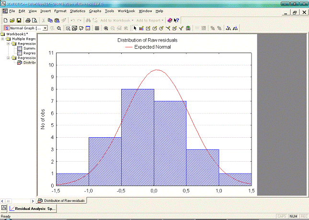The width and height of the screenshot is (309, 220).
Task: Select the arrow pointer tool
Action: click(x=134, y=29)
